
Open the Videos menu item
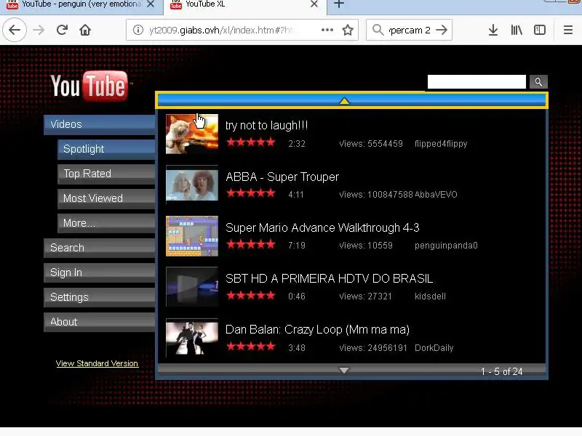click(100, 124)
